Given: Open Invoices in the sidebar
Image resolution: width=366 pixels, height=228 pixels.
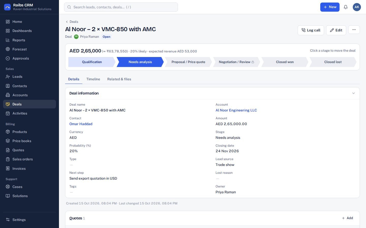Looking at the screenshot, I should coord(29,168).
